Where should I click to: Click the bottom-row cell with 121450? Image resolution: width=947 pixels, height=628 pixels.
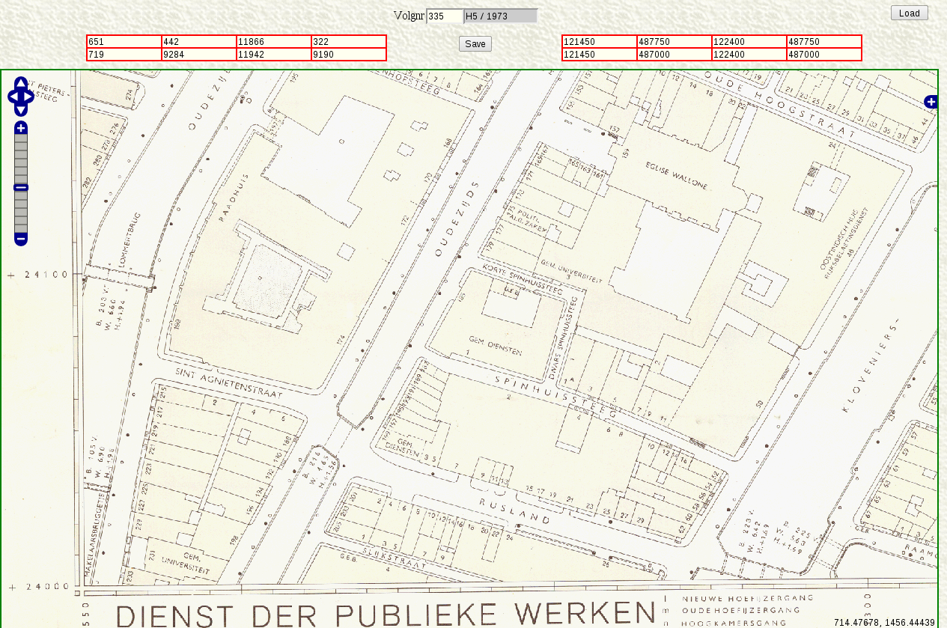pos(600,55)
